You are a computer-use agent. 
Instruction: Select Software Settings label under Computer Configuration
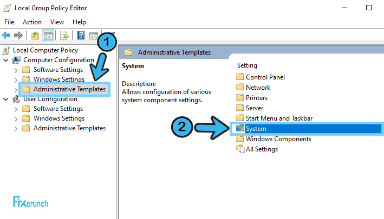click(x=58, y=70)
